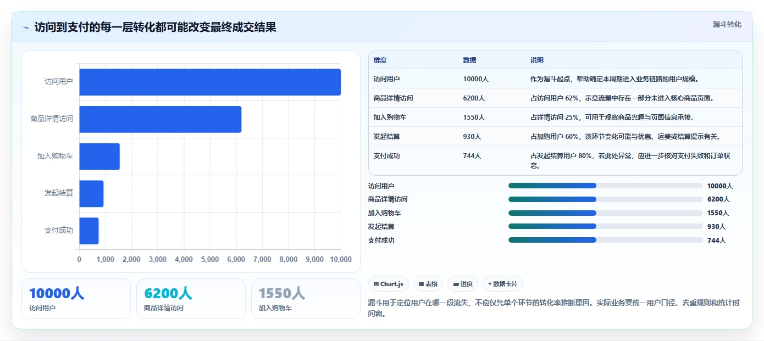Viewport: 764px width, 341px height.
Task: Click the 930人 value beside progress bar
Action: tap(717, 227)
